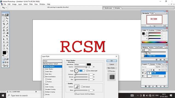Toggle Layer Knocks Out Drop Shadow
Image resolution: width=175 pixels, height=98 pixels.
coord(75,94)
